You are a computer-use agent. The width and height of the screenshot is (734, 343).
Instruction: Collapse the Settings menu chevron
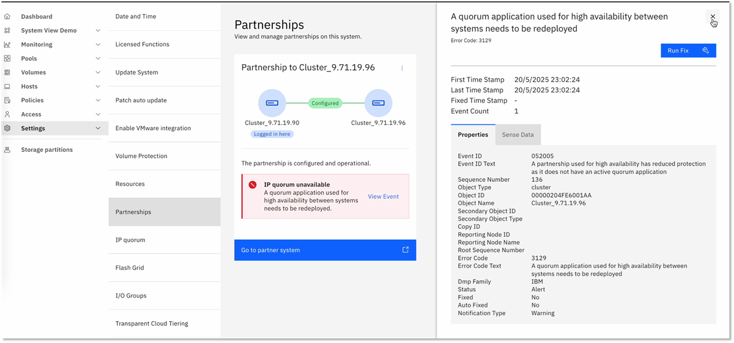click(98, 128)
